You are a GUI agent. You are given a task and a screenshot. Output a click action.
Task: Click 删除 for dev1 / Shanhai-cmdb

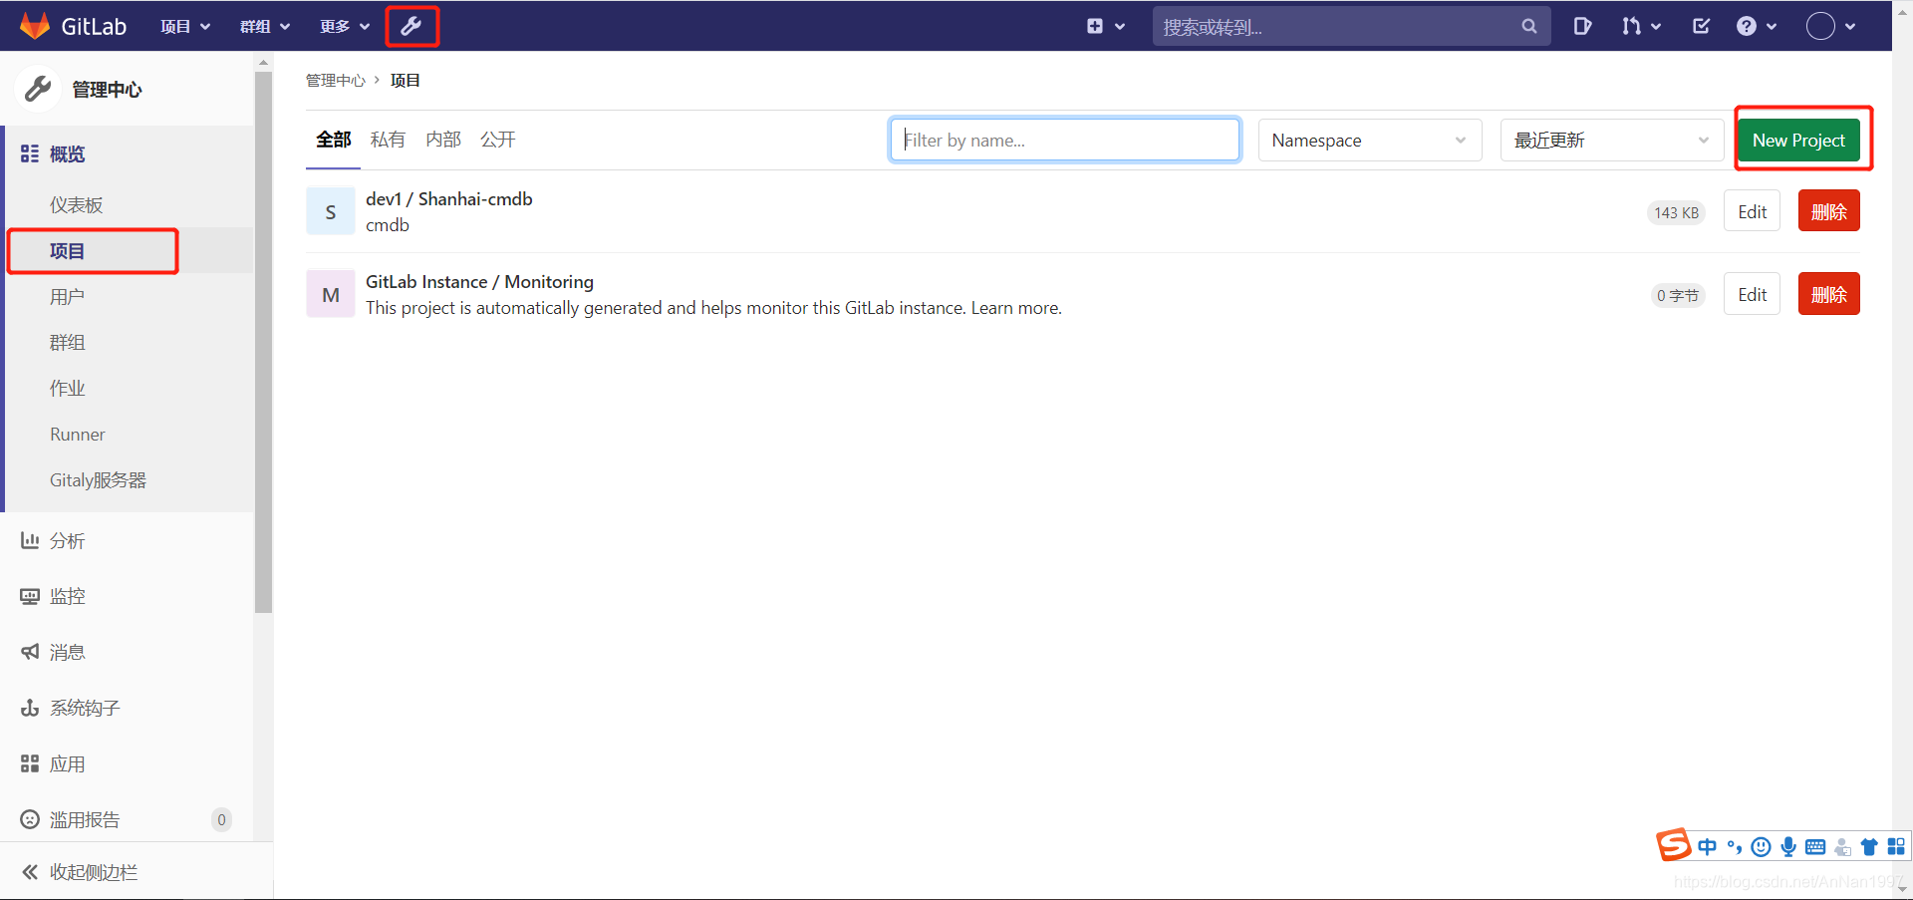[1828, 211]
